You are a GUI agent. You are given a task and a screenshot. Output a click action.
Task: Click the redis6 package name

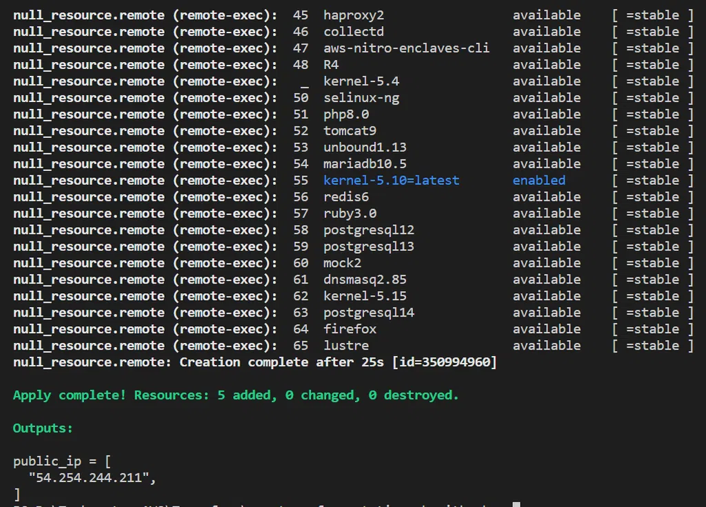(346, 197)
